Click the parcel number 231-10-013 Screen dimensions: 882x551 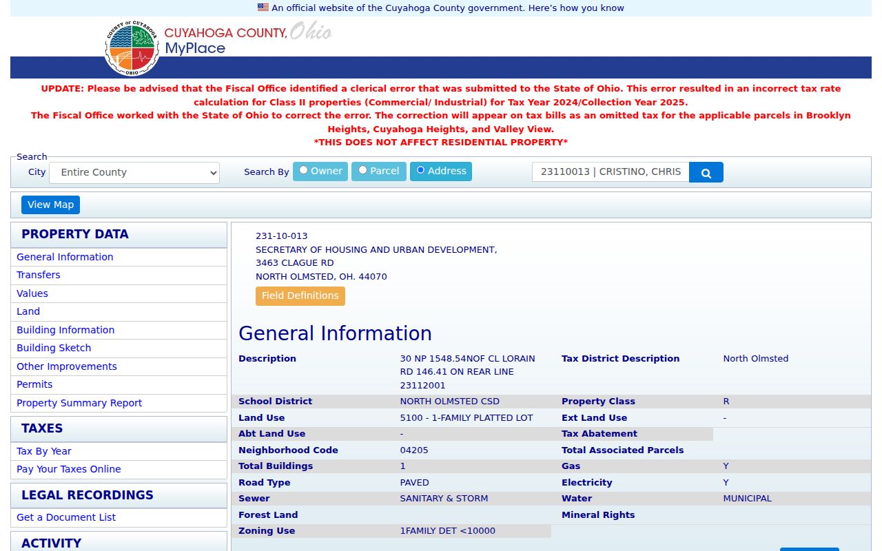coord(282,236)
